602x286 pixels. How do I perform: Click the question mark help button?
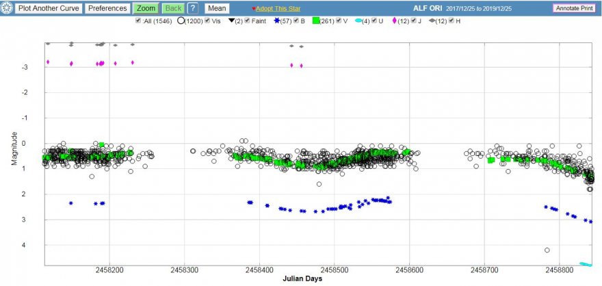point(193,9)
